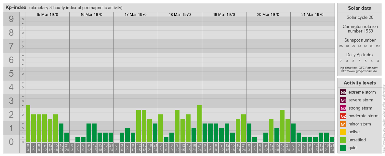The height and width of the screenshot is (156, 385).
Task: Click the G1 minor storm badge
Action: [343, 124]
